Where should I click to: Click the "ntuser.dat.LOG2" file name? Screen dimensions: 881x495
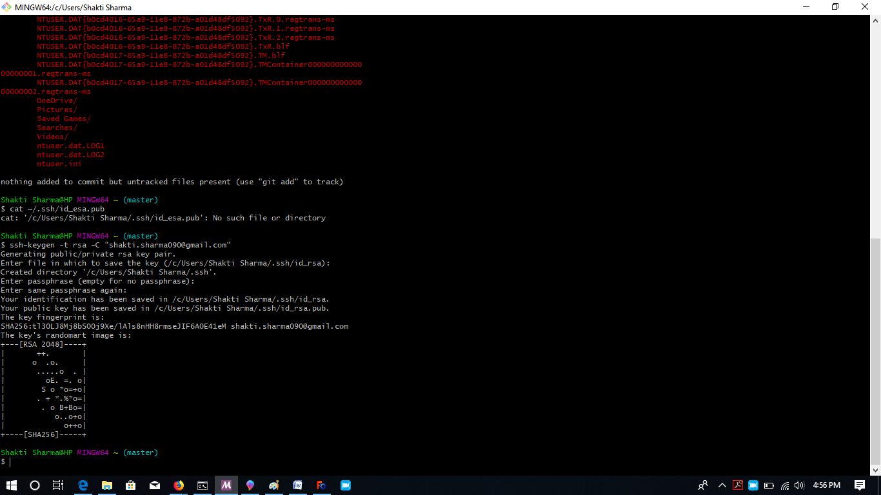(70, 155)
